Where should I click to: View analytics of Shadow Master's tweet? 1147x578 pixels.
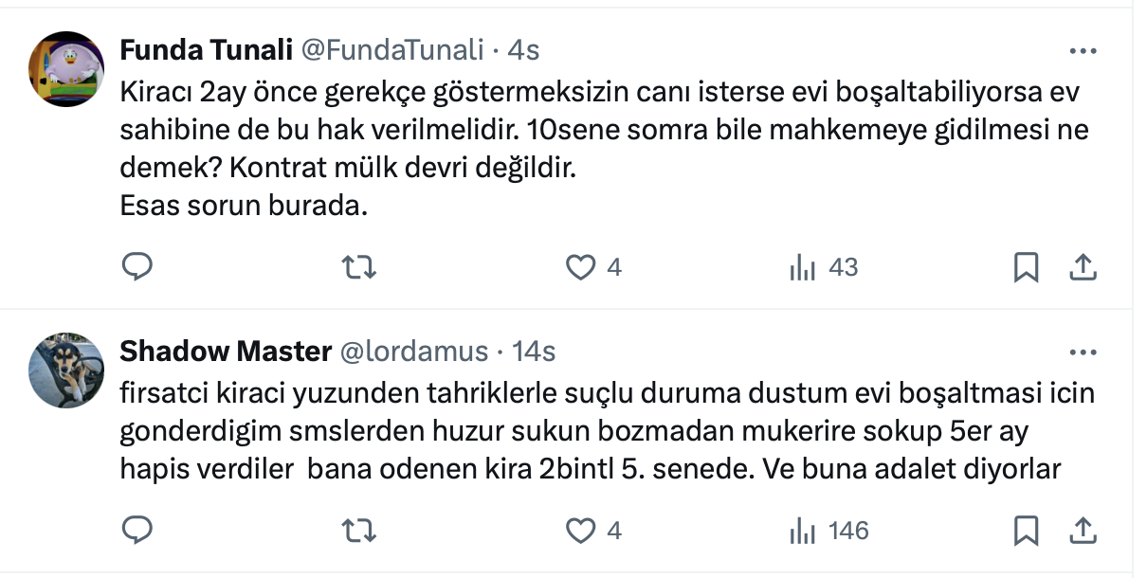(803, 531)
